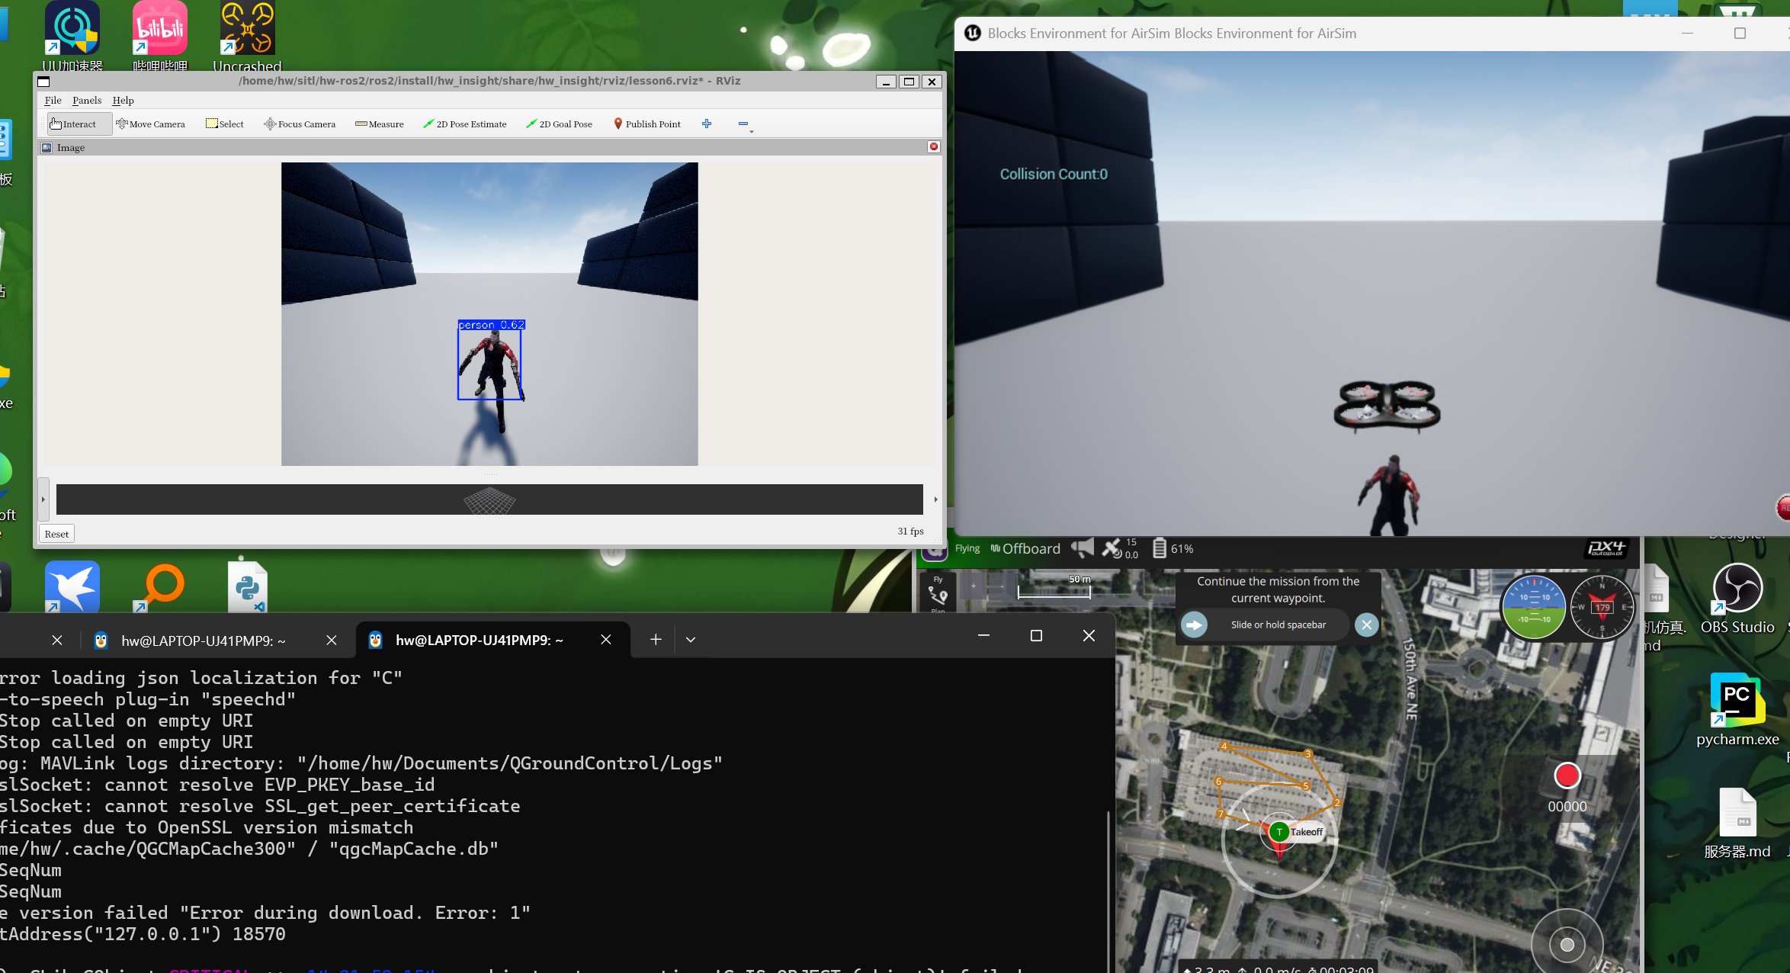Open the RViz File menu
1790x973 pixels.
[x=53, y=100]
